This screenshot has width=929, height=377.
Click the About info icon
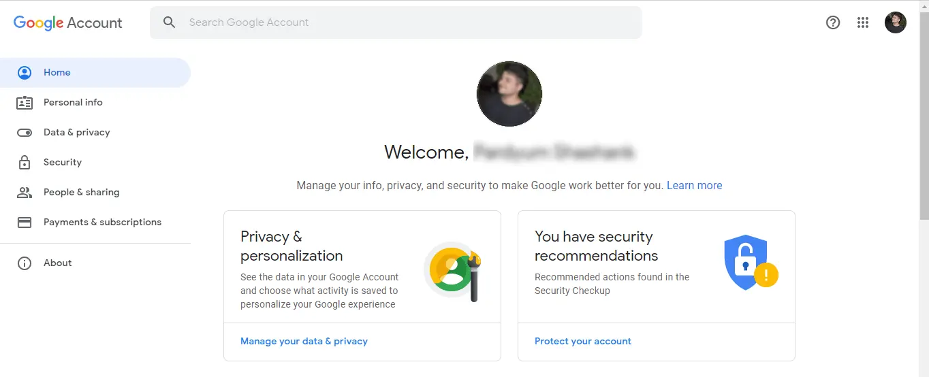point(25,263)
